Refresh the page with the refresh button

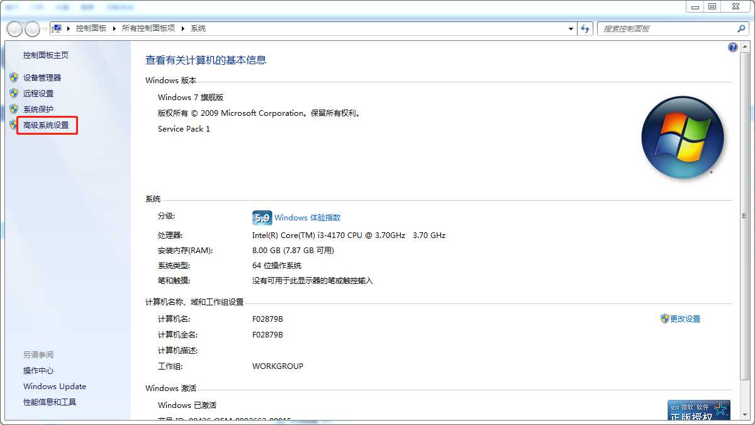pyautogui.click(x=586, y=29)
